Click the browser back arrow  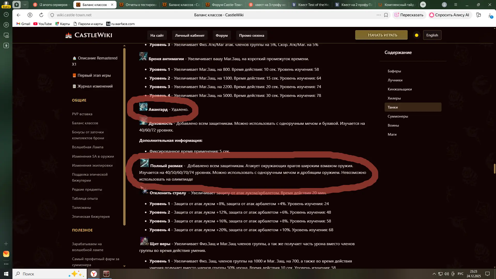(x=18, y=15)
